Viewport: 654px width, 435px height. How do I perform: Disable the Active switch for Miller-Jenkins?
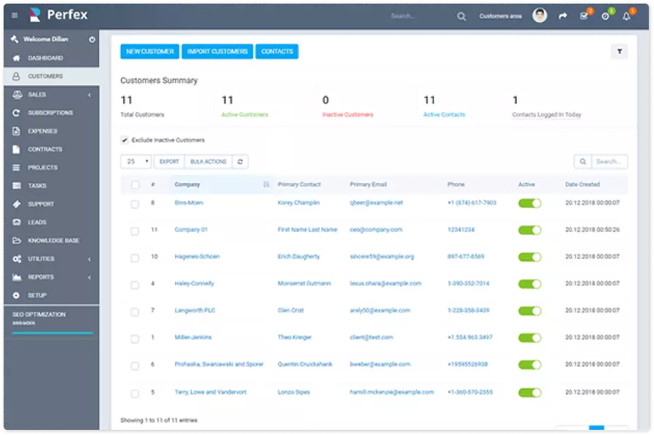tap(530, 338)
